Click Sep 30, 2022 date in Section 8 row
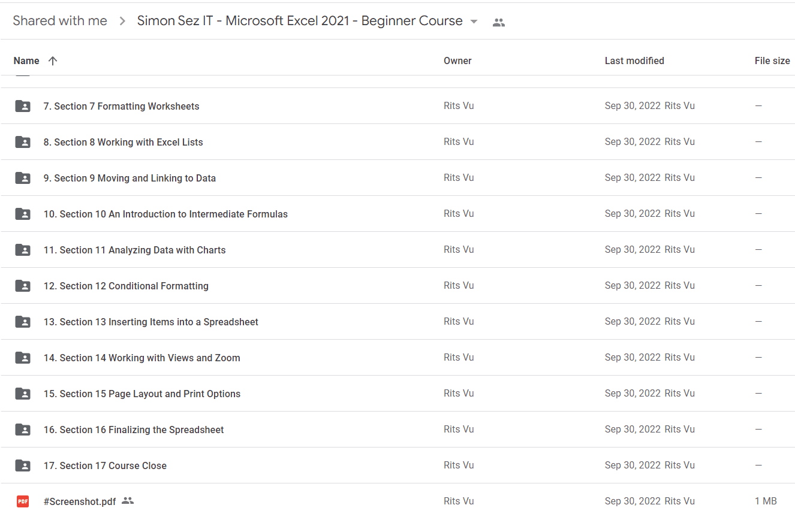The width and height of the screenshot is (795, 517). [x=633, y=141]
